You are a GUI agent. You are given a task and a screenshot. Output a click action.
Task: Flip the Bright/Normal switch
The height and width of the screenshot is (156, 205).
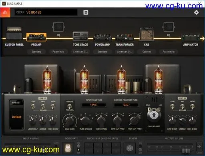coord(69,106)
